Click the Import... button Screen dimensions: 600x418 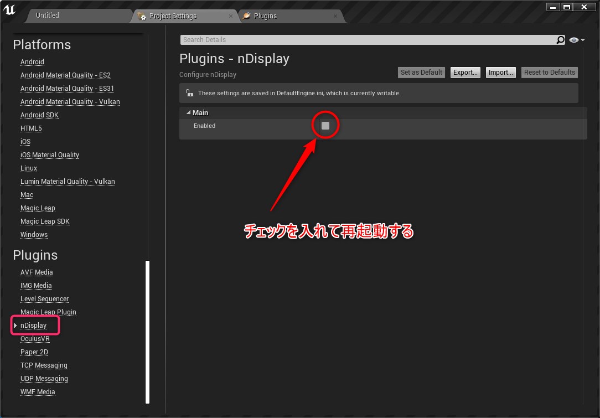tap(500, 73)
